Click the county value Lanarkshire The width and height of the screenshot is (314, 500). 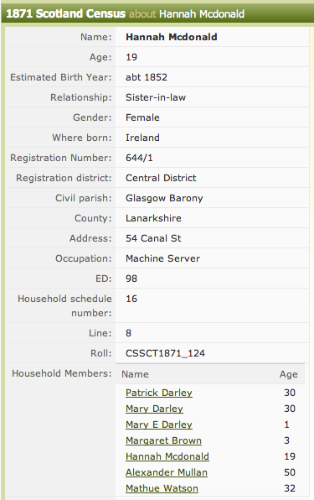(x=153, y=218)
